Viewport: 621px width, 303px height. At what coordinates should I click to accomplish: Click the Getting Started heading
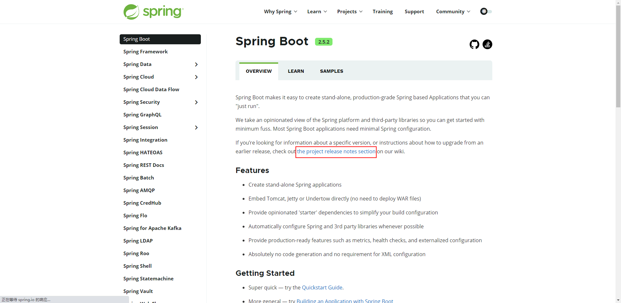tap(265, 273)
